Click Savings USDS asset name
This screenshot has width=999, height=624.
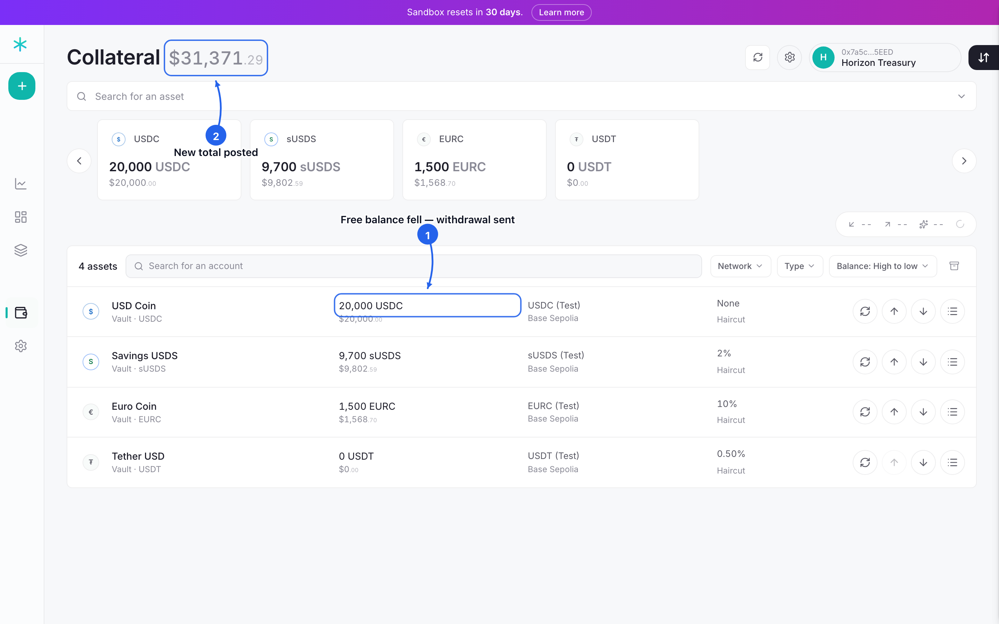pyautogui.click(x=145, y=356)
